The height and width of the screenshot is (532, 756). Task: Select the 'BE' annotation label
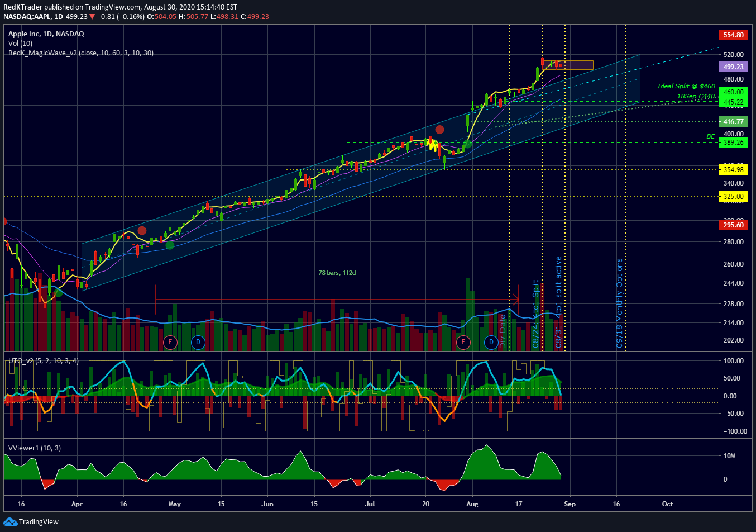point(711,136)
